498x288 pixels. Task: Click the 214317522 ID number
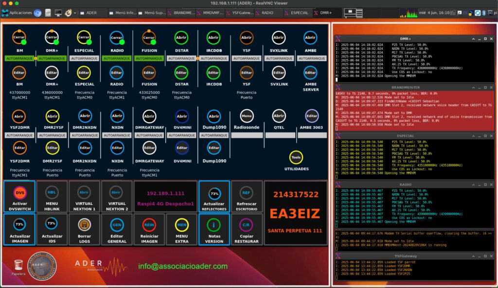(296, 194)
